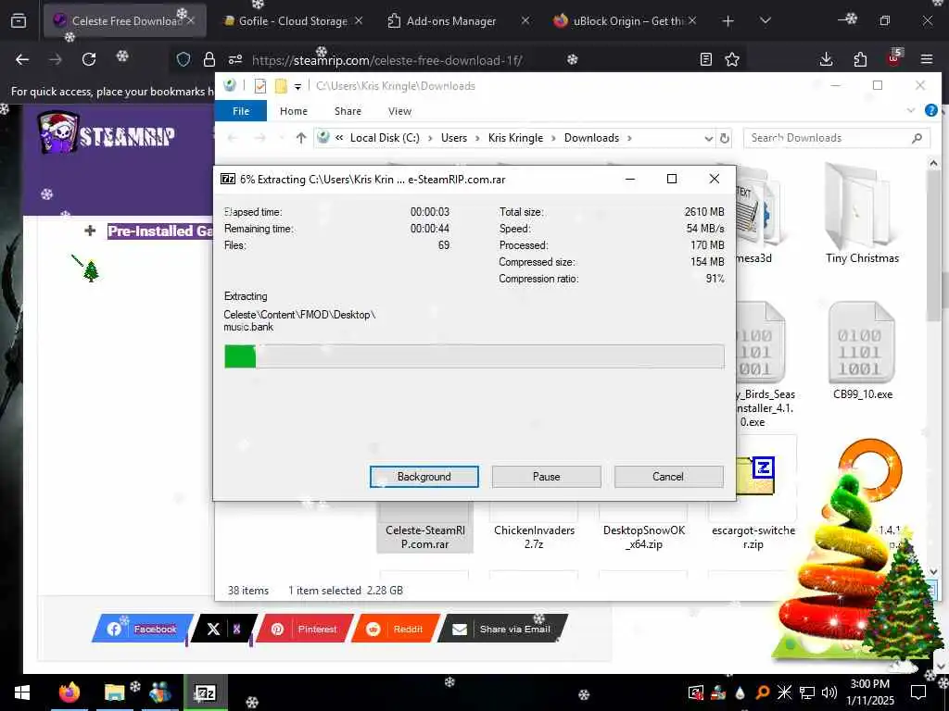Share page on Reddit

[395, 629]
